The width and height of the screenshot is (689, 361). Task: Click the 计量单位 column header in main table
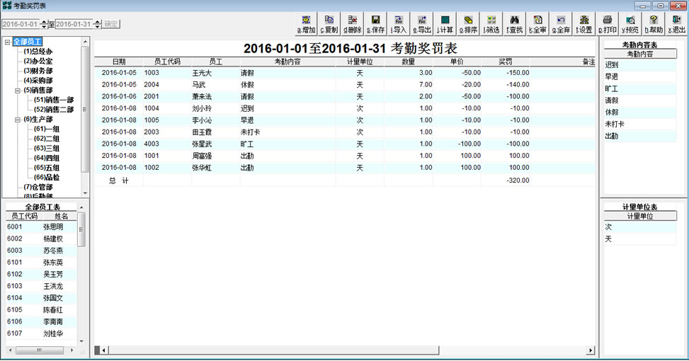pos(360,62)
